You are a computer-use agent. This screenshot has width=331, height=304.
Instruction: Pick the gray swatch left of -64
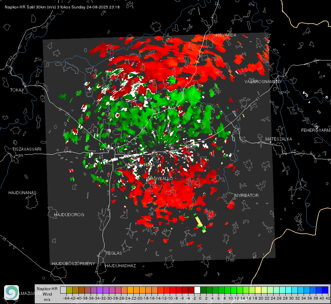click(x=63, y=290)
